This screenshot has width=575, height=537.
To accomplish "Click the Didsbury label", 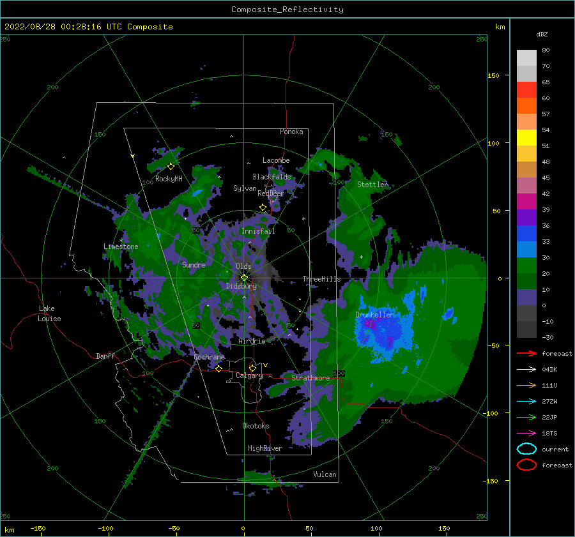I will 241,286.
